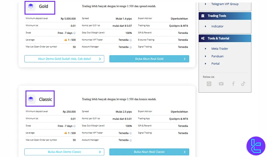The image size is (267, 157).
Task: Click the Classic account cube icon
Action: [31, 99]
